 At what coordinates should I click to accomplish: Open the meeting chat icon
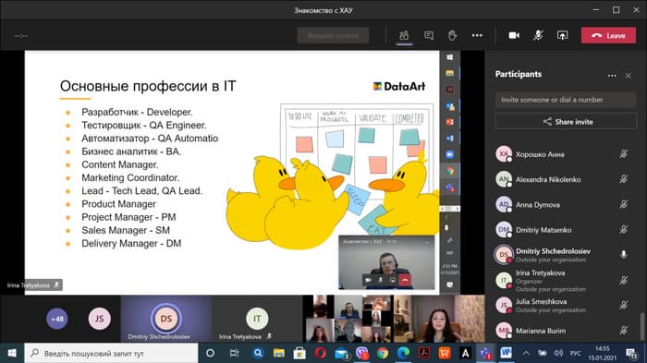click(429, 35)
